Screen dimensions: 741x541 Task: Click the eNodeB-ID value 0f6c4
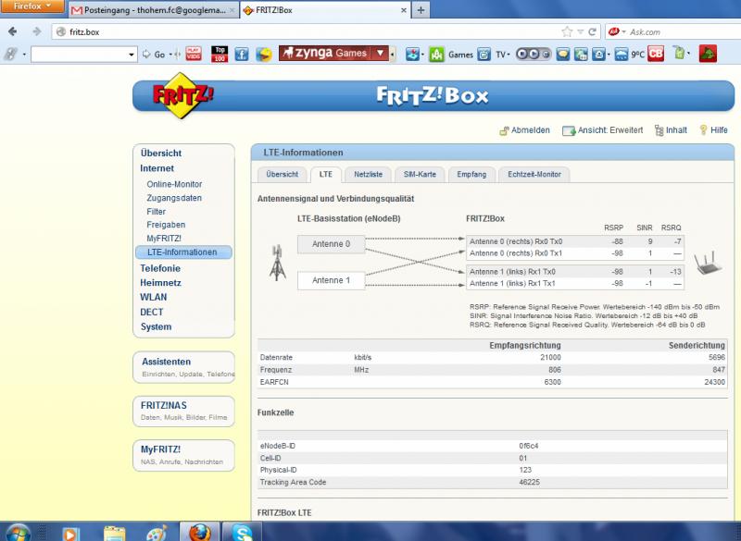pos(528,446)
